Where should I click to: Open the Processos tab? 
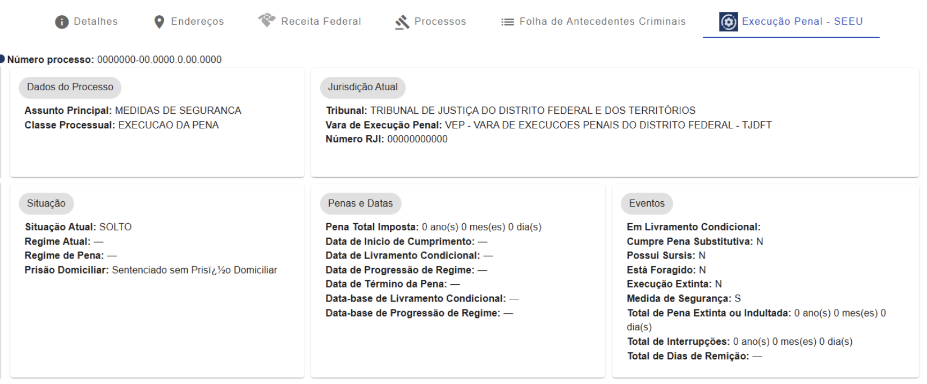440,22
